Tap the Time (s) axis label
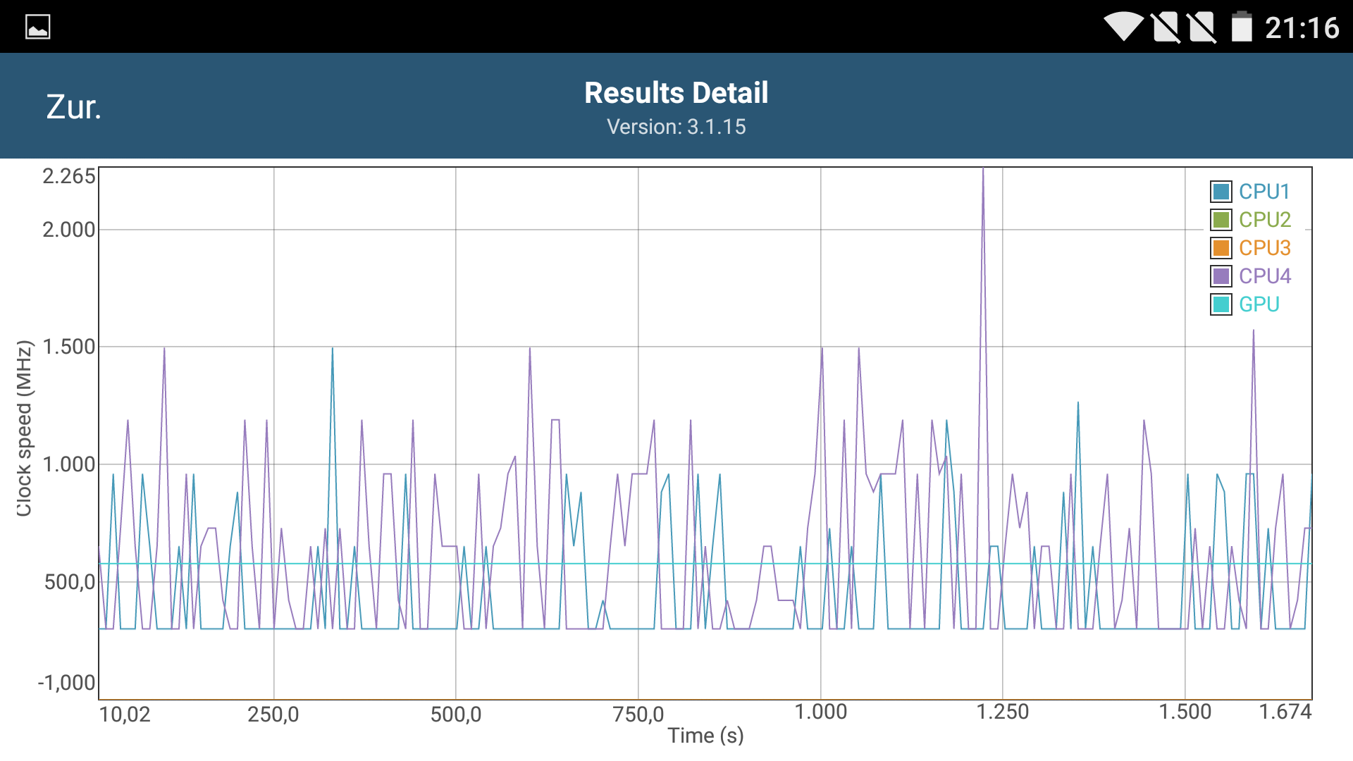 pos(705,736)
